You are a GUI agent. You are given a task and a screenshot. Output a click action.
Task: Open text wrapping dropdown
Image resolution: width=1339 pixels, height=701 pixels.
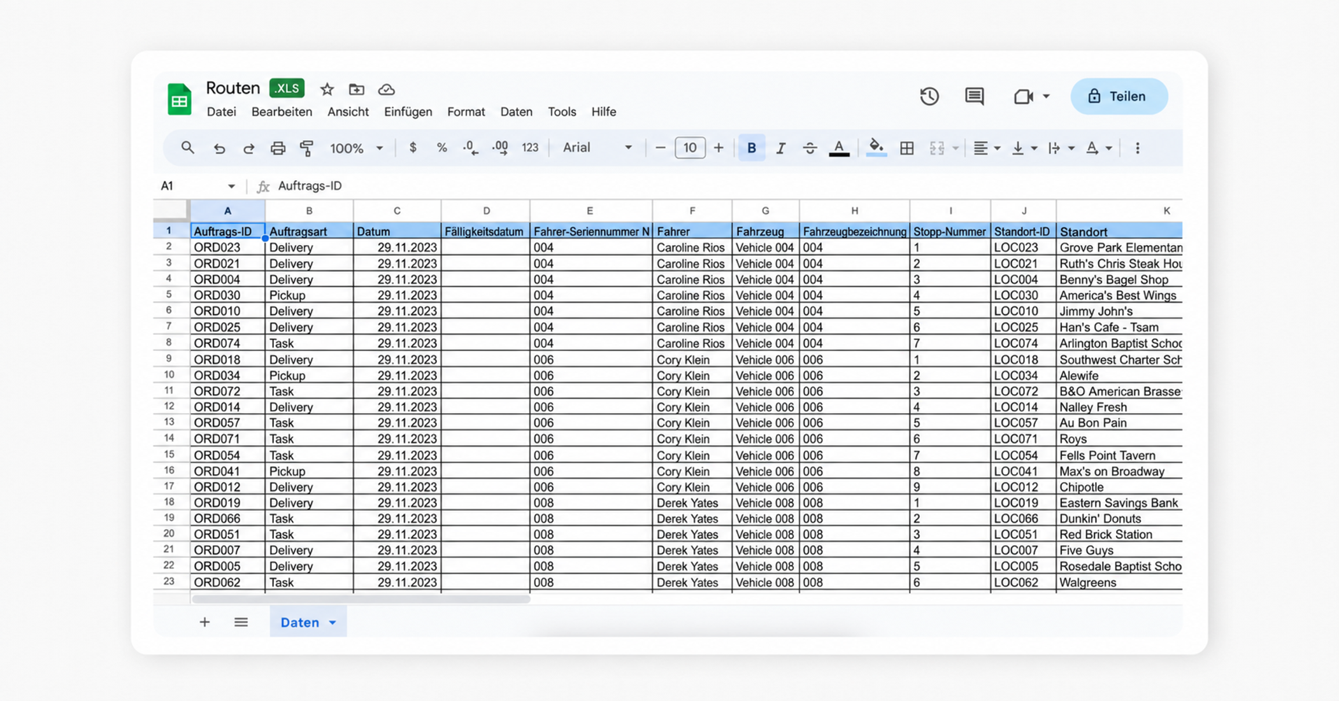pyautogui.click(x=1061, y=148)
